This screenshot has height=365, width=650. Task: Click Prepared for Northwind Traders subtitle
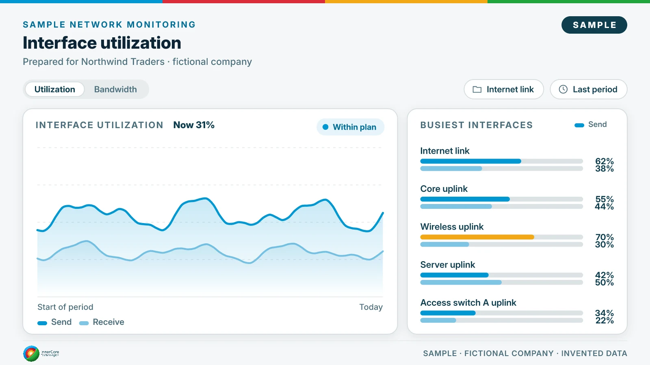click(x=137, y=62)
